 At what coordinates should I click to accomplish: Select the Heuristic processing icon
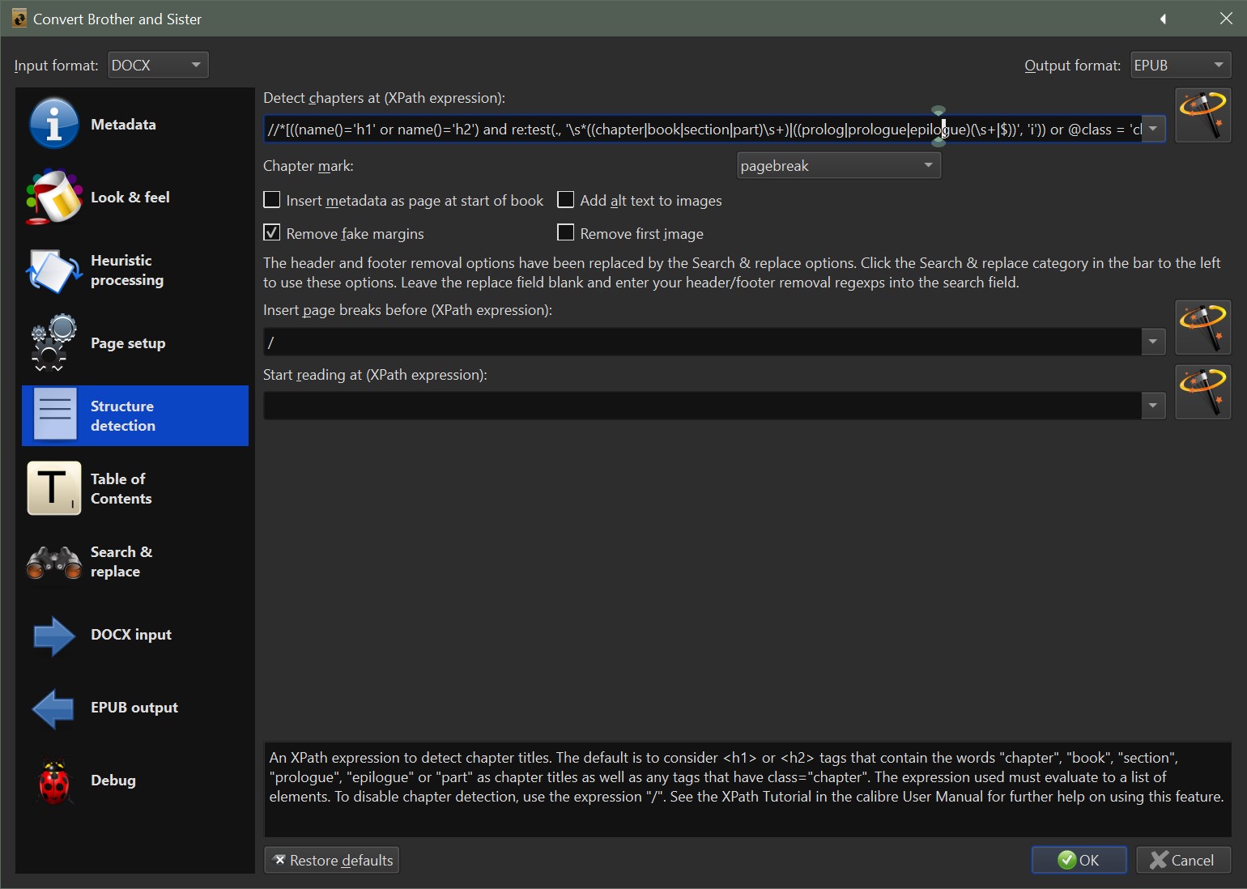click(x=53, y=270)
